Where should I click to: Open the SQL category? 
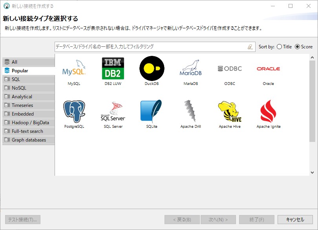point(29,79)
